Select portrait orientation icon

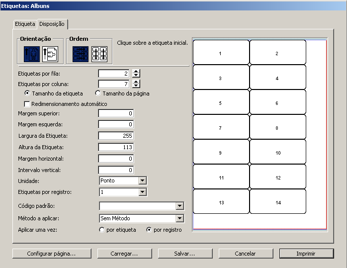point(32,54)
